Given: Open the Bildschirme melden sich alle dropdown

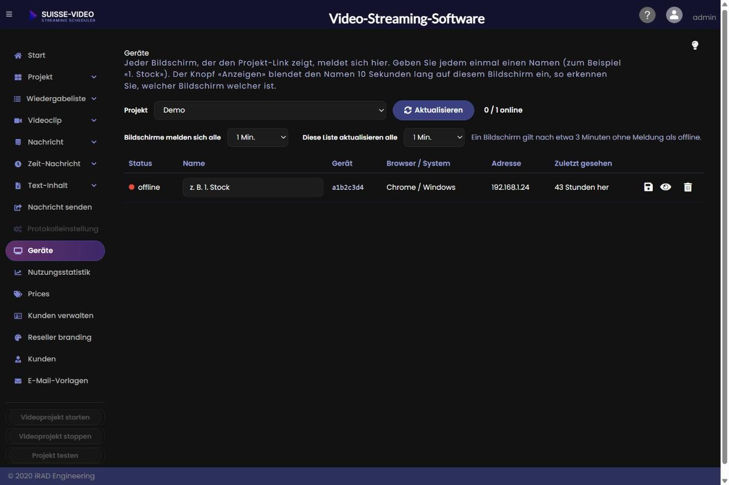Looking at the screenshot, I should (258, 137).
